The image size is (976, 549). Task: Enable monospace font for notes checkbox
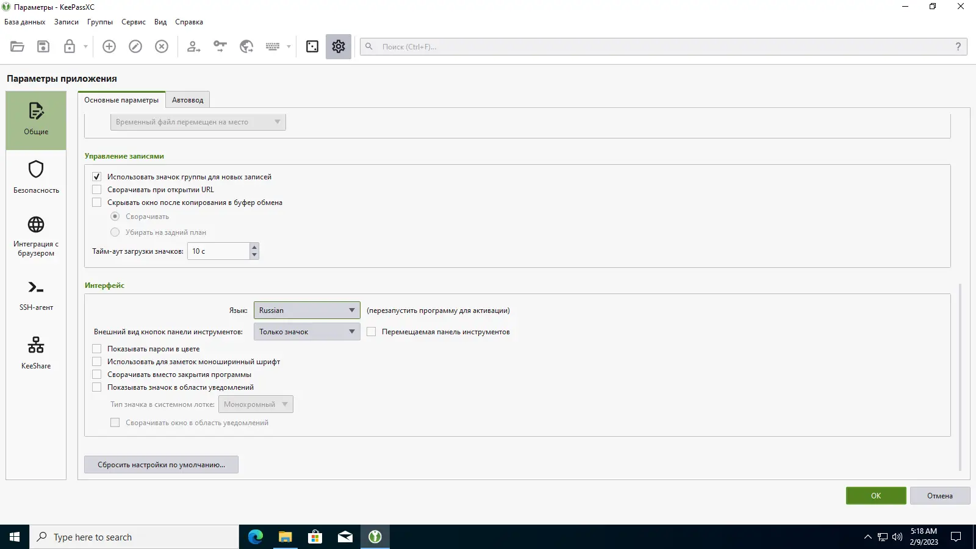click(x=96, y=362)
